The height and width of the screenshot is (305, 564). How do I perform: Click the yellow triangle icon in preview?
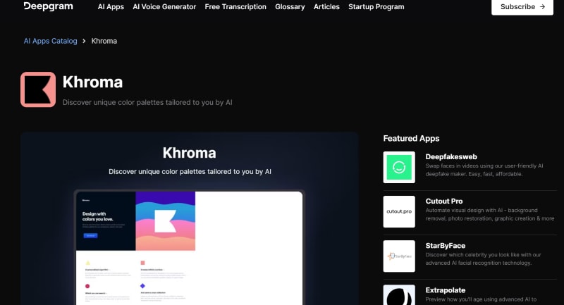(x=87, y=263)
